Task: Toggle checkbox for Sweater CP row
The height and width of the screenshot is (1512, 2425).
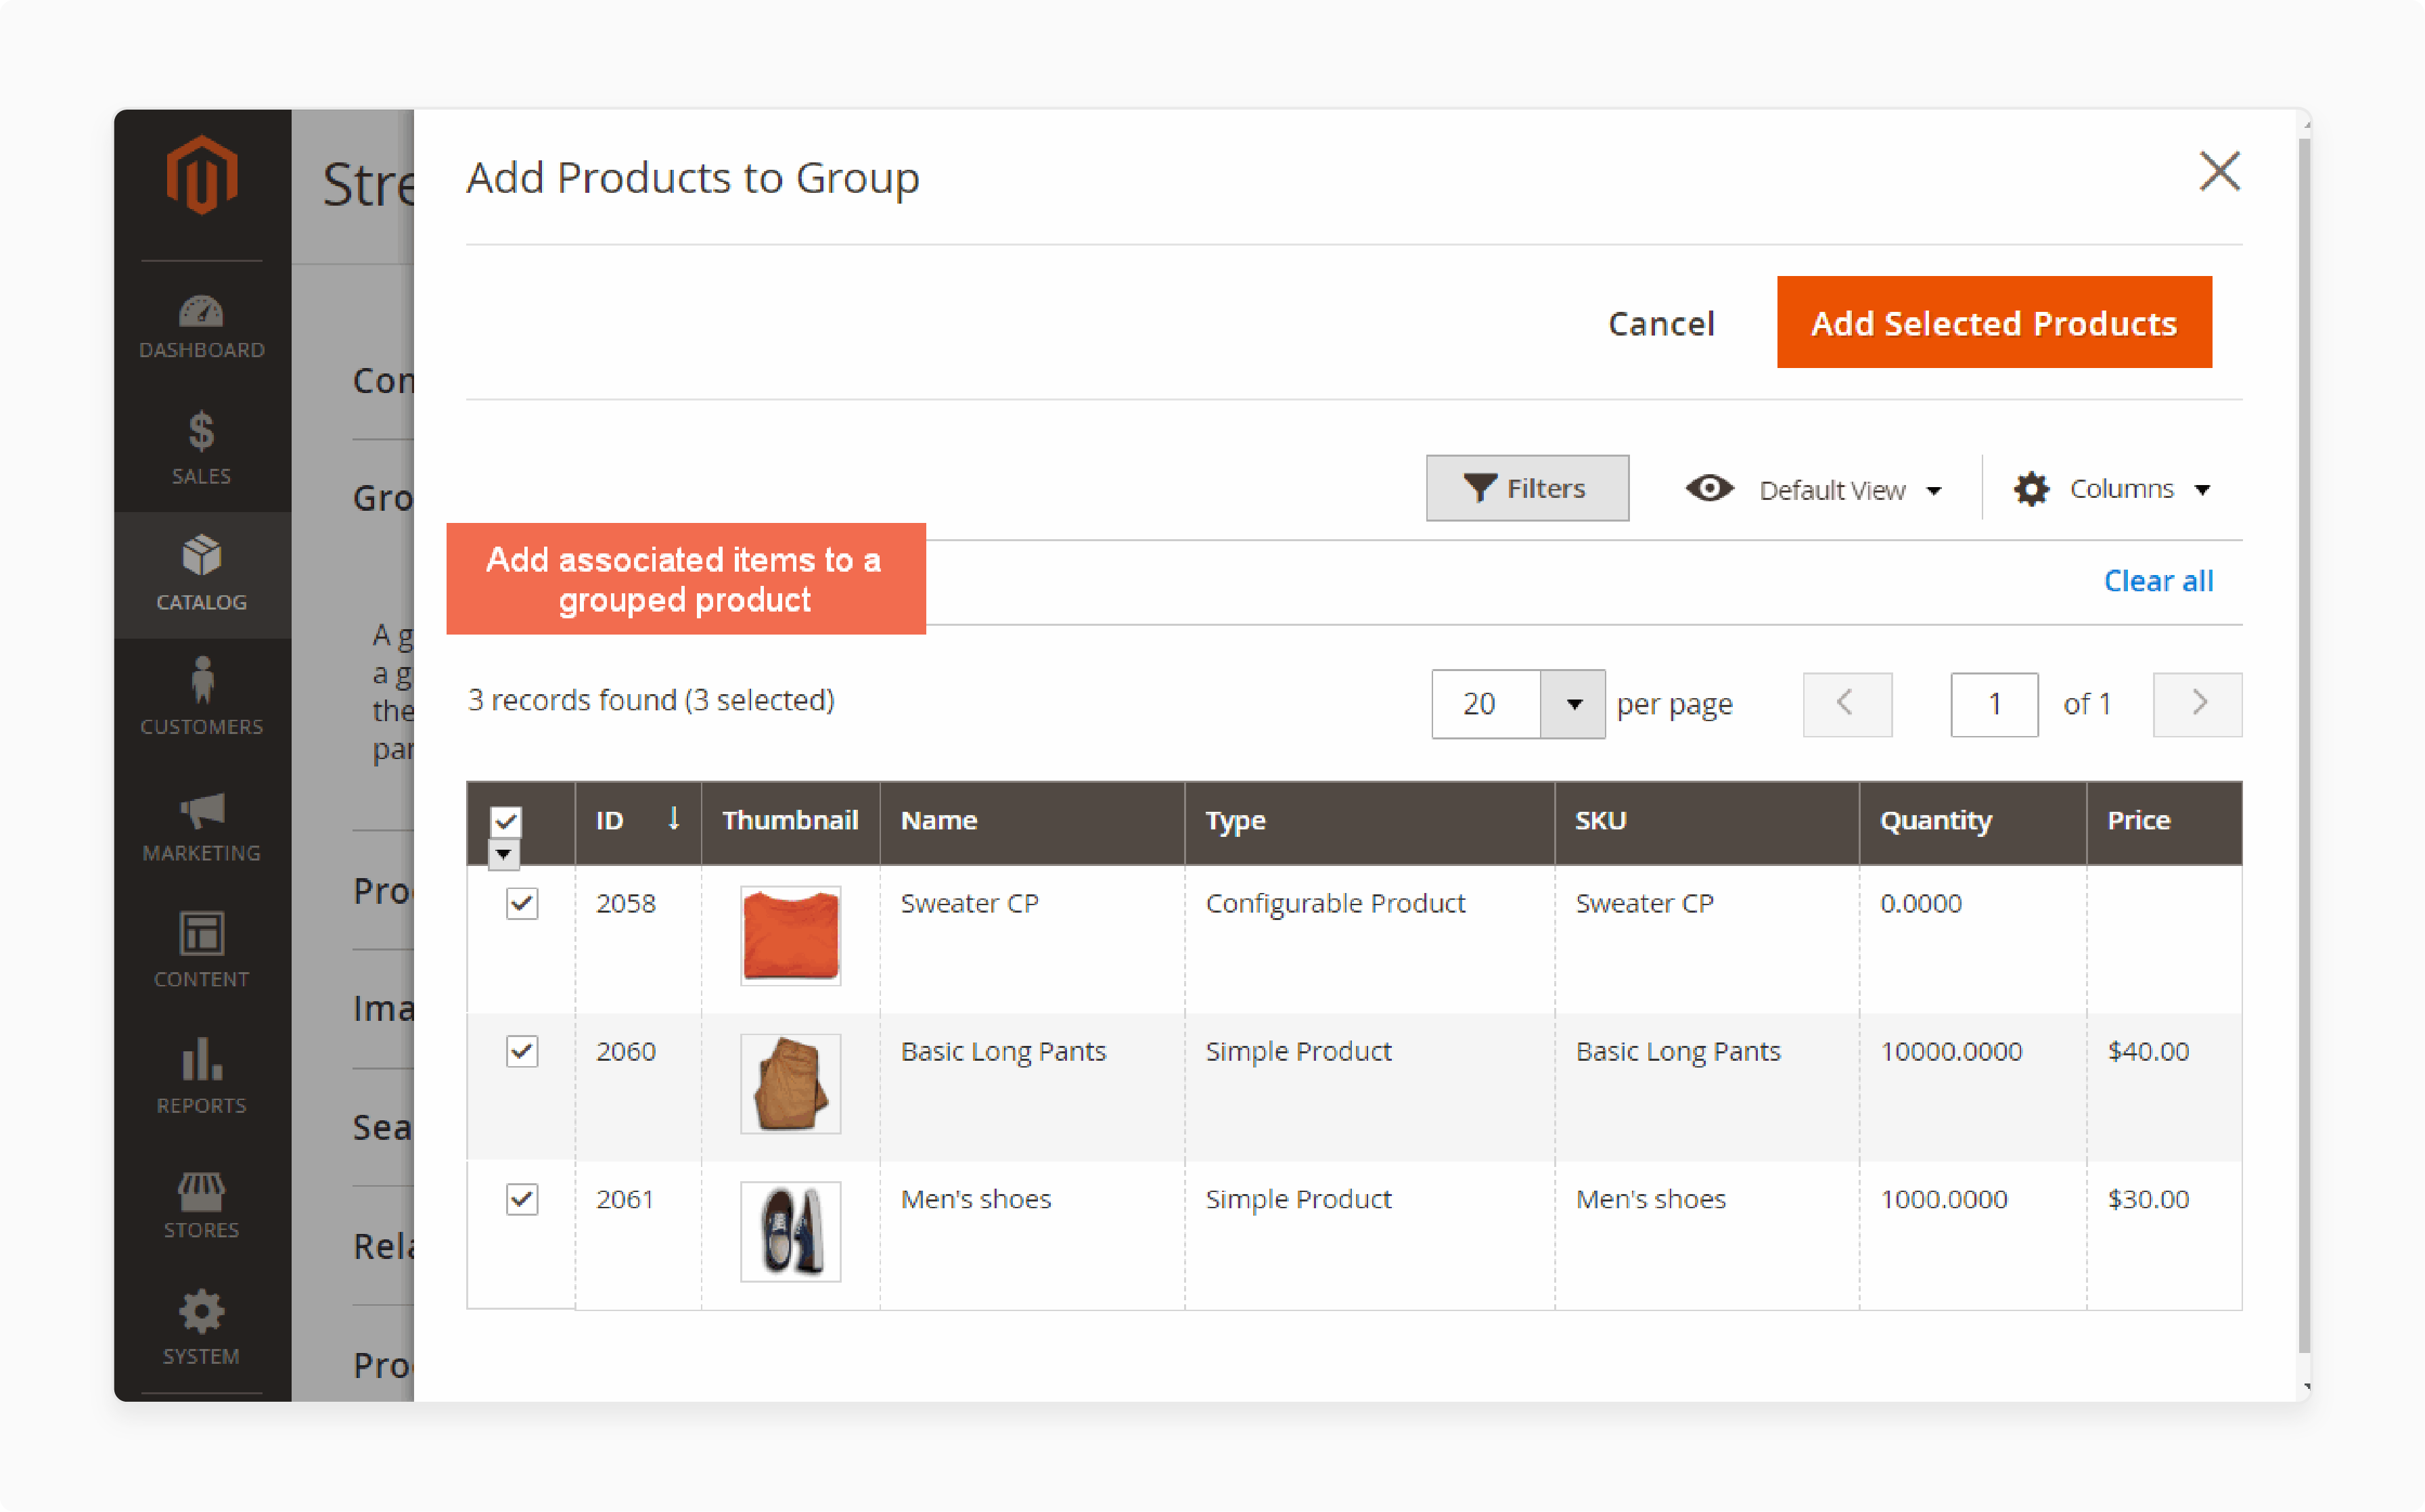Action: tap(521, 902)
